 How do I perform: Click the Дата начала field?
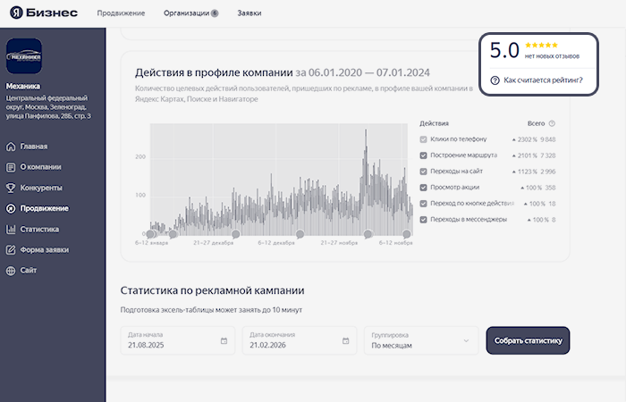[x=178, y=340]
